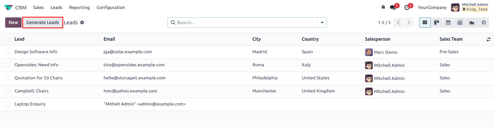The height and width of the screenshot is (127, 494).
Task: Open the debug bug icon menu
Action: pyautogui.click(x=383, y=7)
